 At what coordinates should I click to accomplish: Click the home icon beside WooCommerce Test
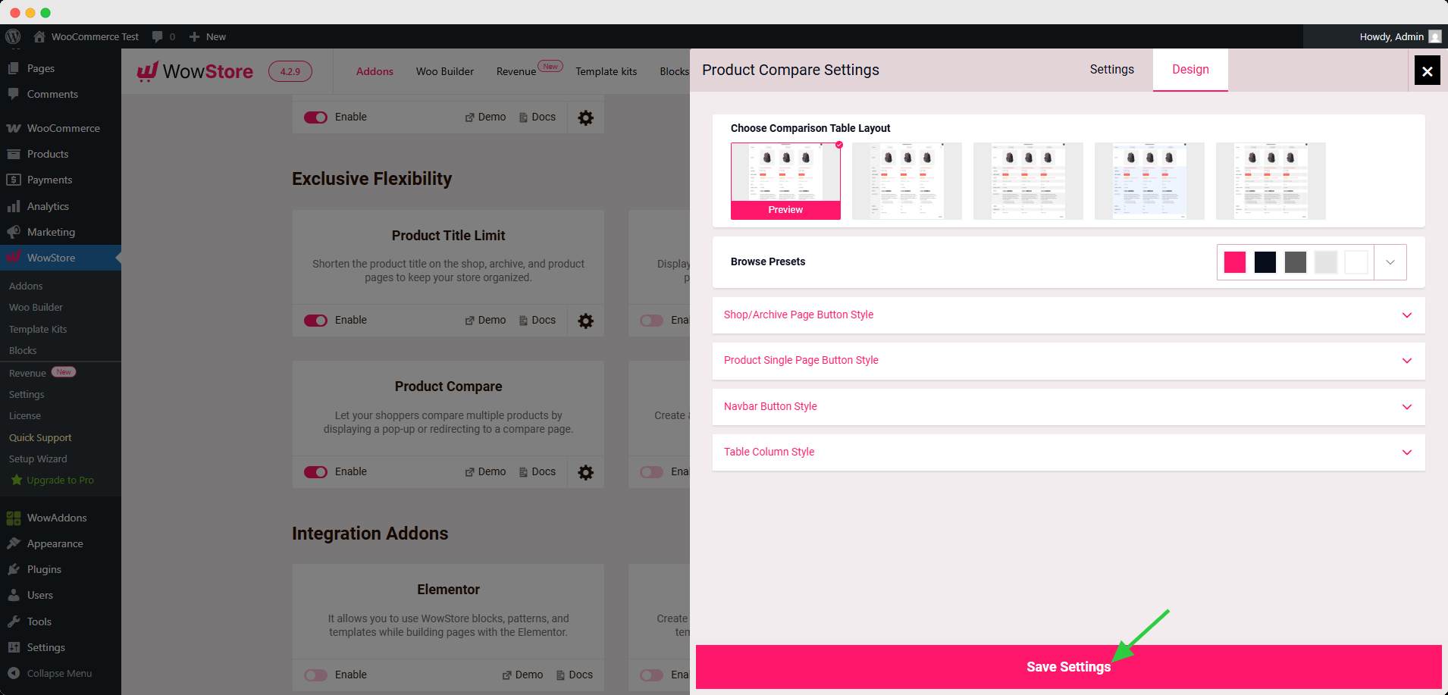39,36
